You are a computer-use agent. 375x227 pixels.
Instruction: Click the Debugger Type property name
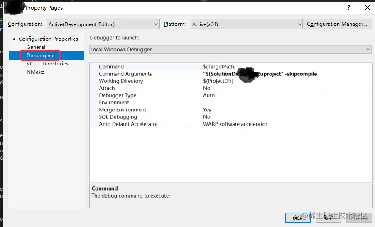(x=118, y=95)
